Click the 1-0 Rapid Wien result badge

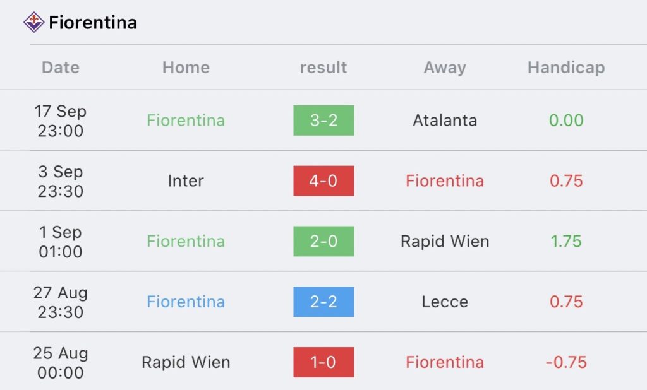323,363
